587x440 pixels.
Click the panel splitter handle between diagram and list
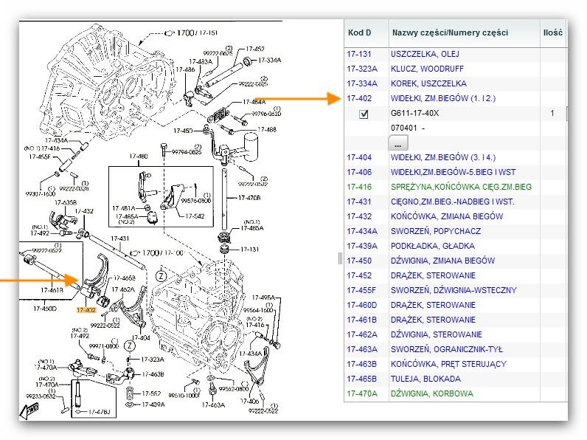pos(340,258)
